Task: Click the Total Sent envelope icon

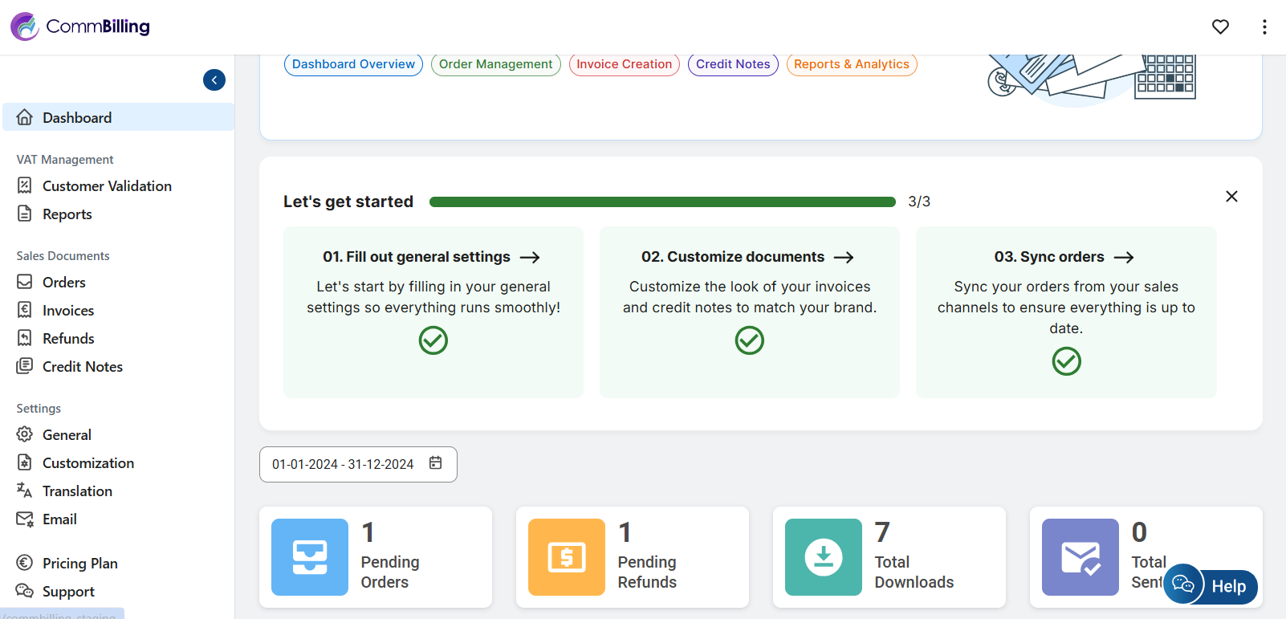Action: pos(1080,557)
